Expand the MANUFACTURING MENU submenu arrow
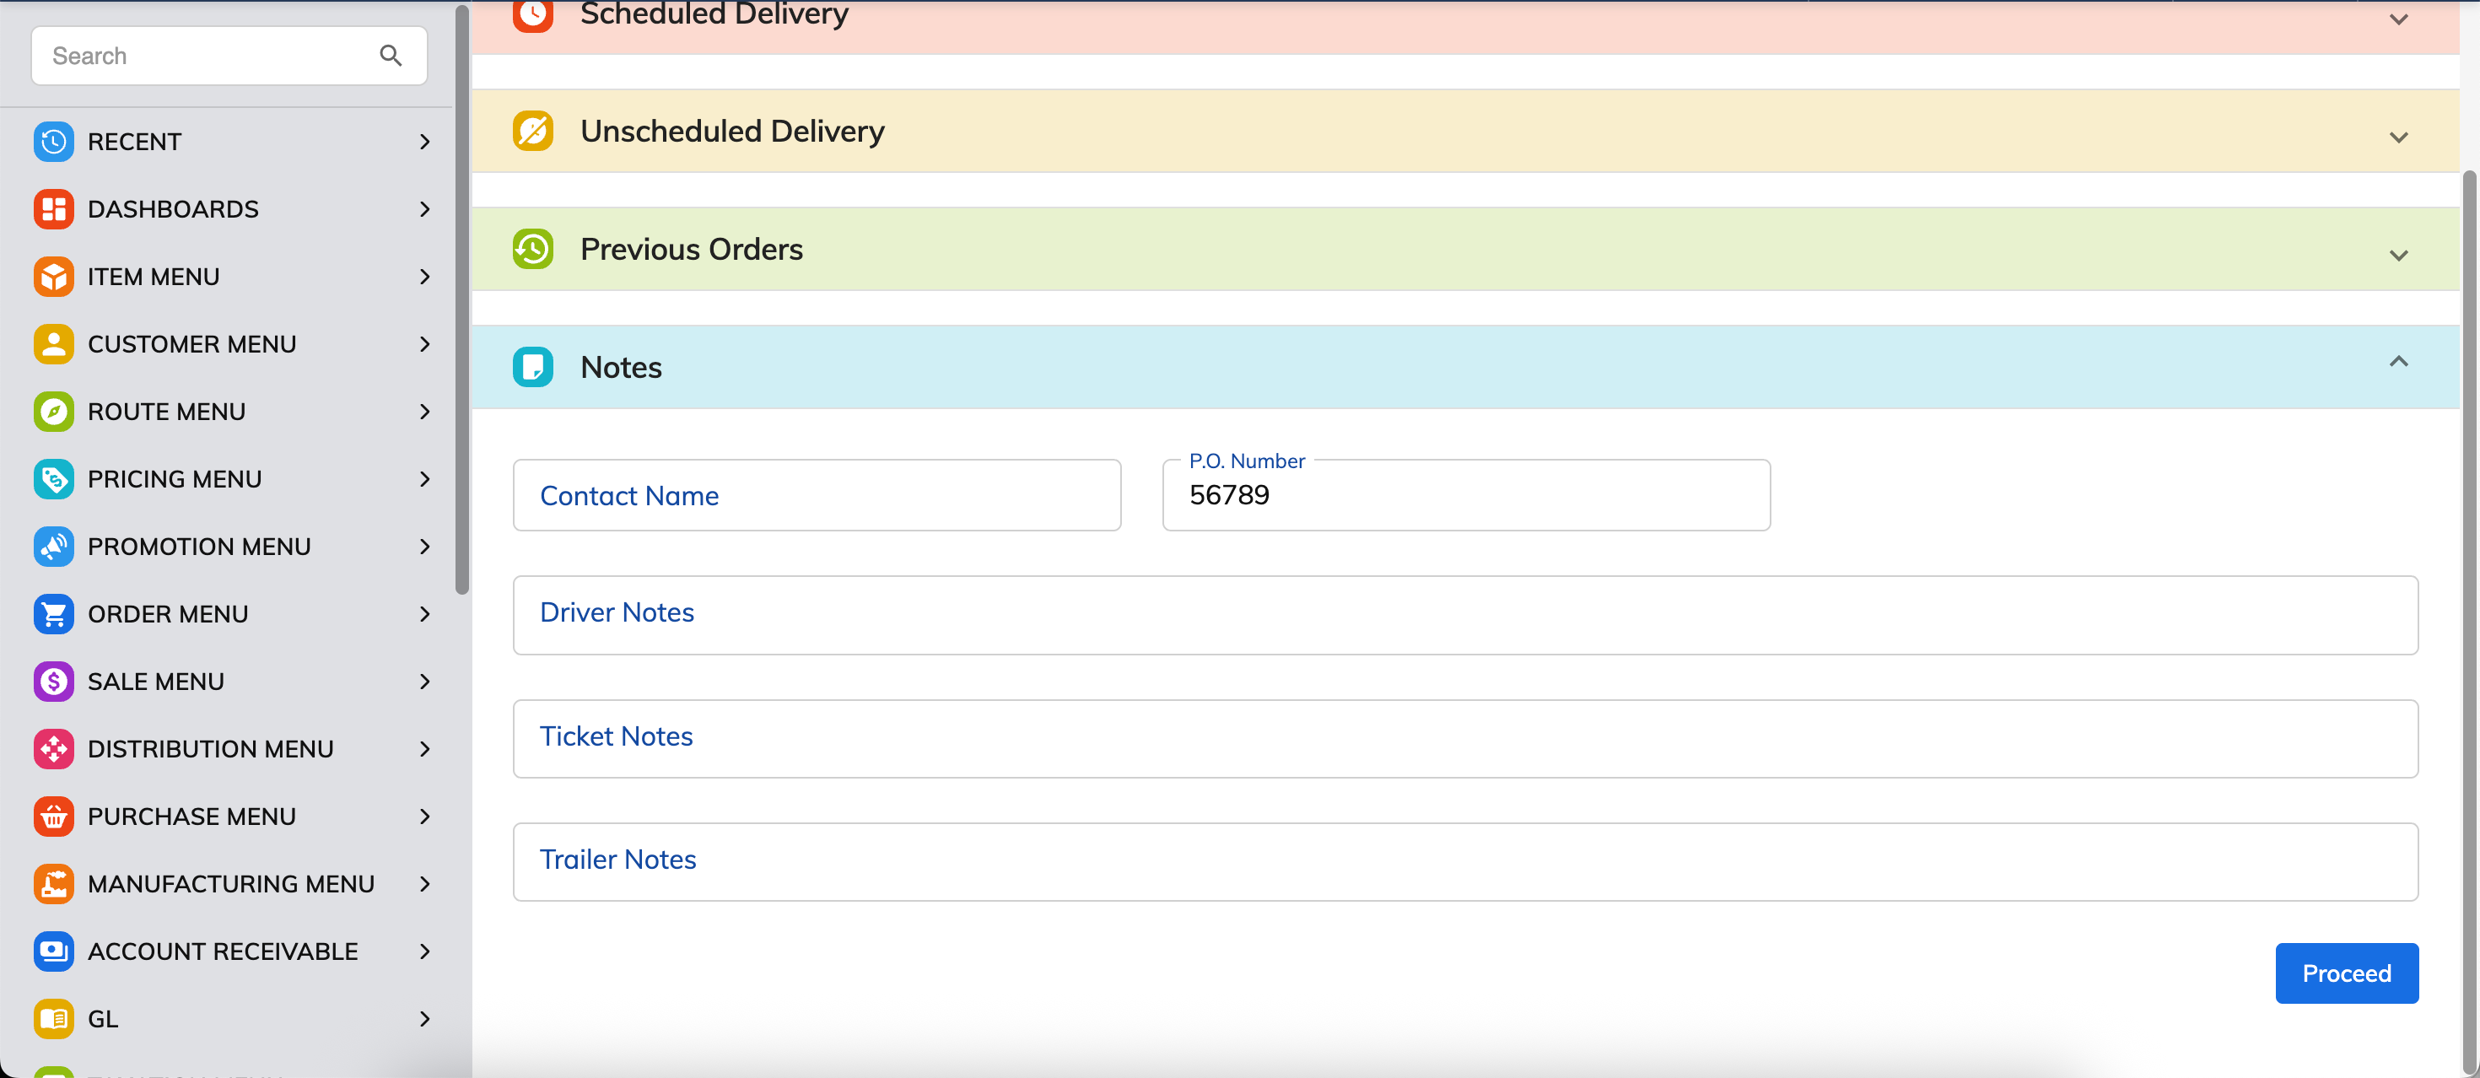The height and width of the screenshot is (1078, 2480). (424, 882)
